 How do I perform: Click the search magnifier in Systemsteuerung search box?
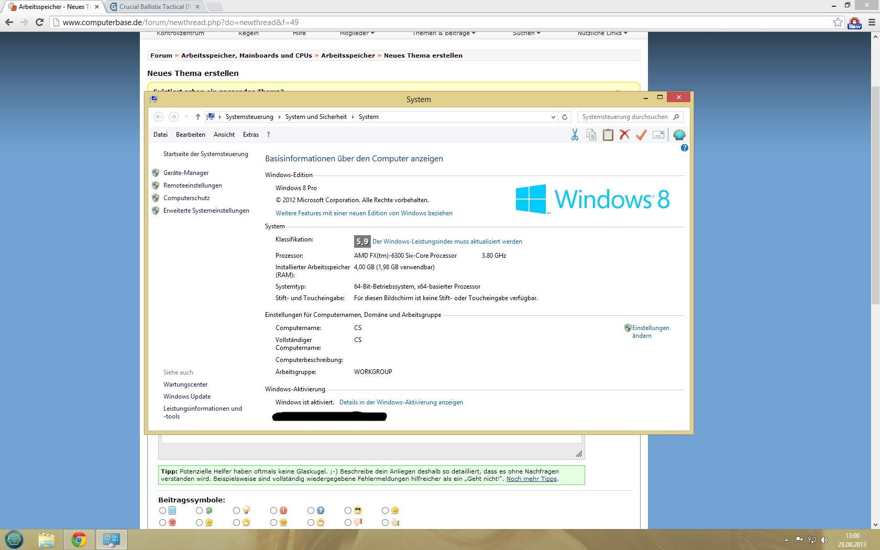click(x=676, y=117)
